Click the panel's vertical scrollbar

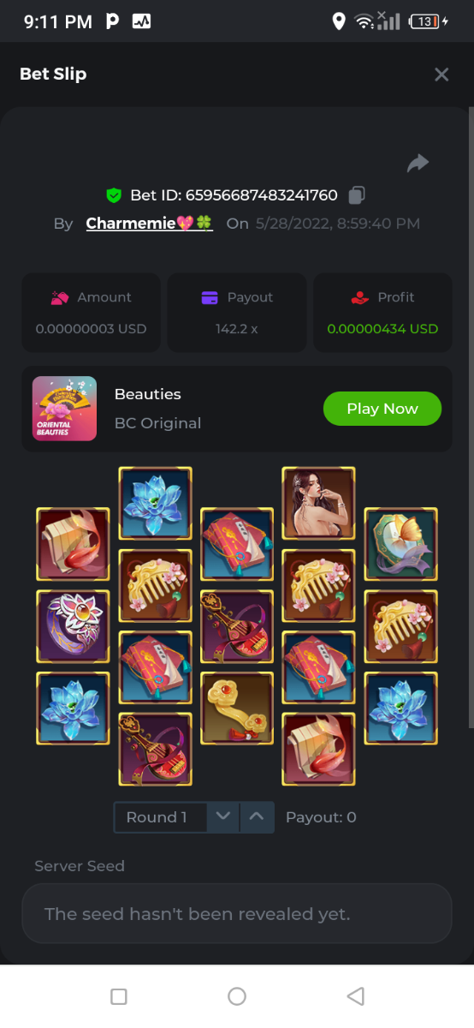[x=470, y=420]
